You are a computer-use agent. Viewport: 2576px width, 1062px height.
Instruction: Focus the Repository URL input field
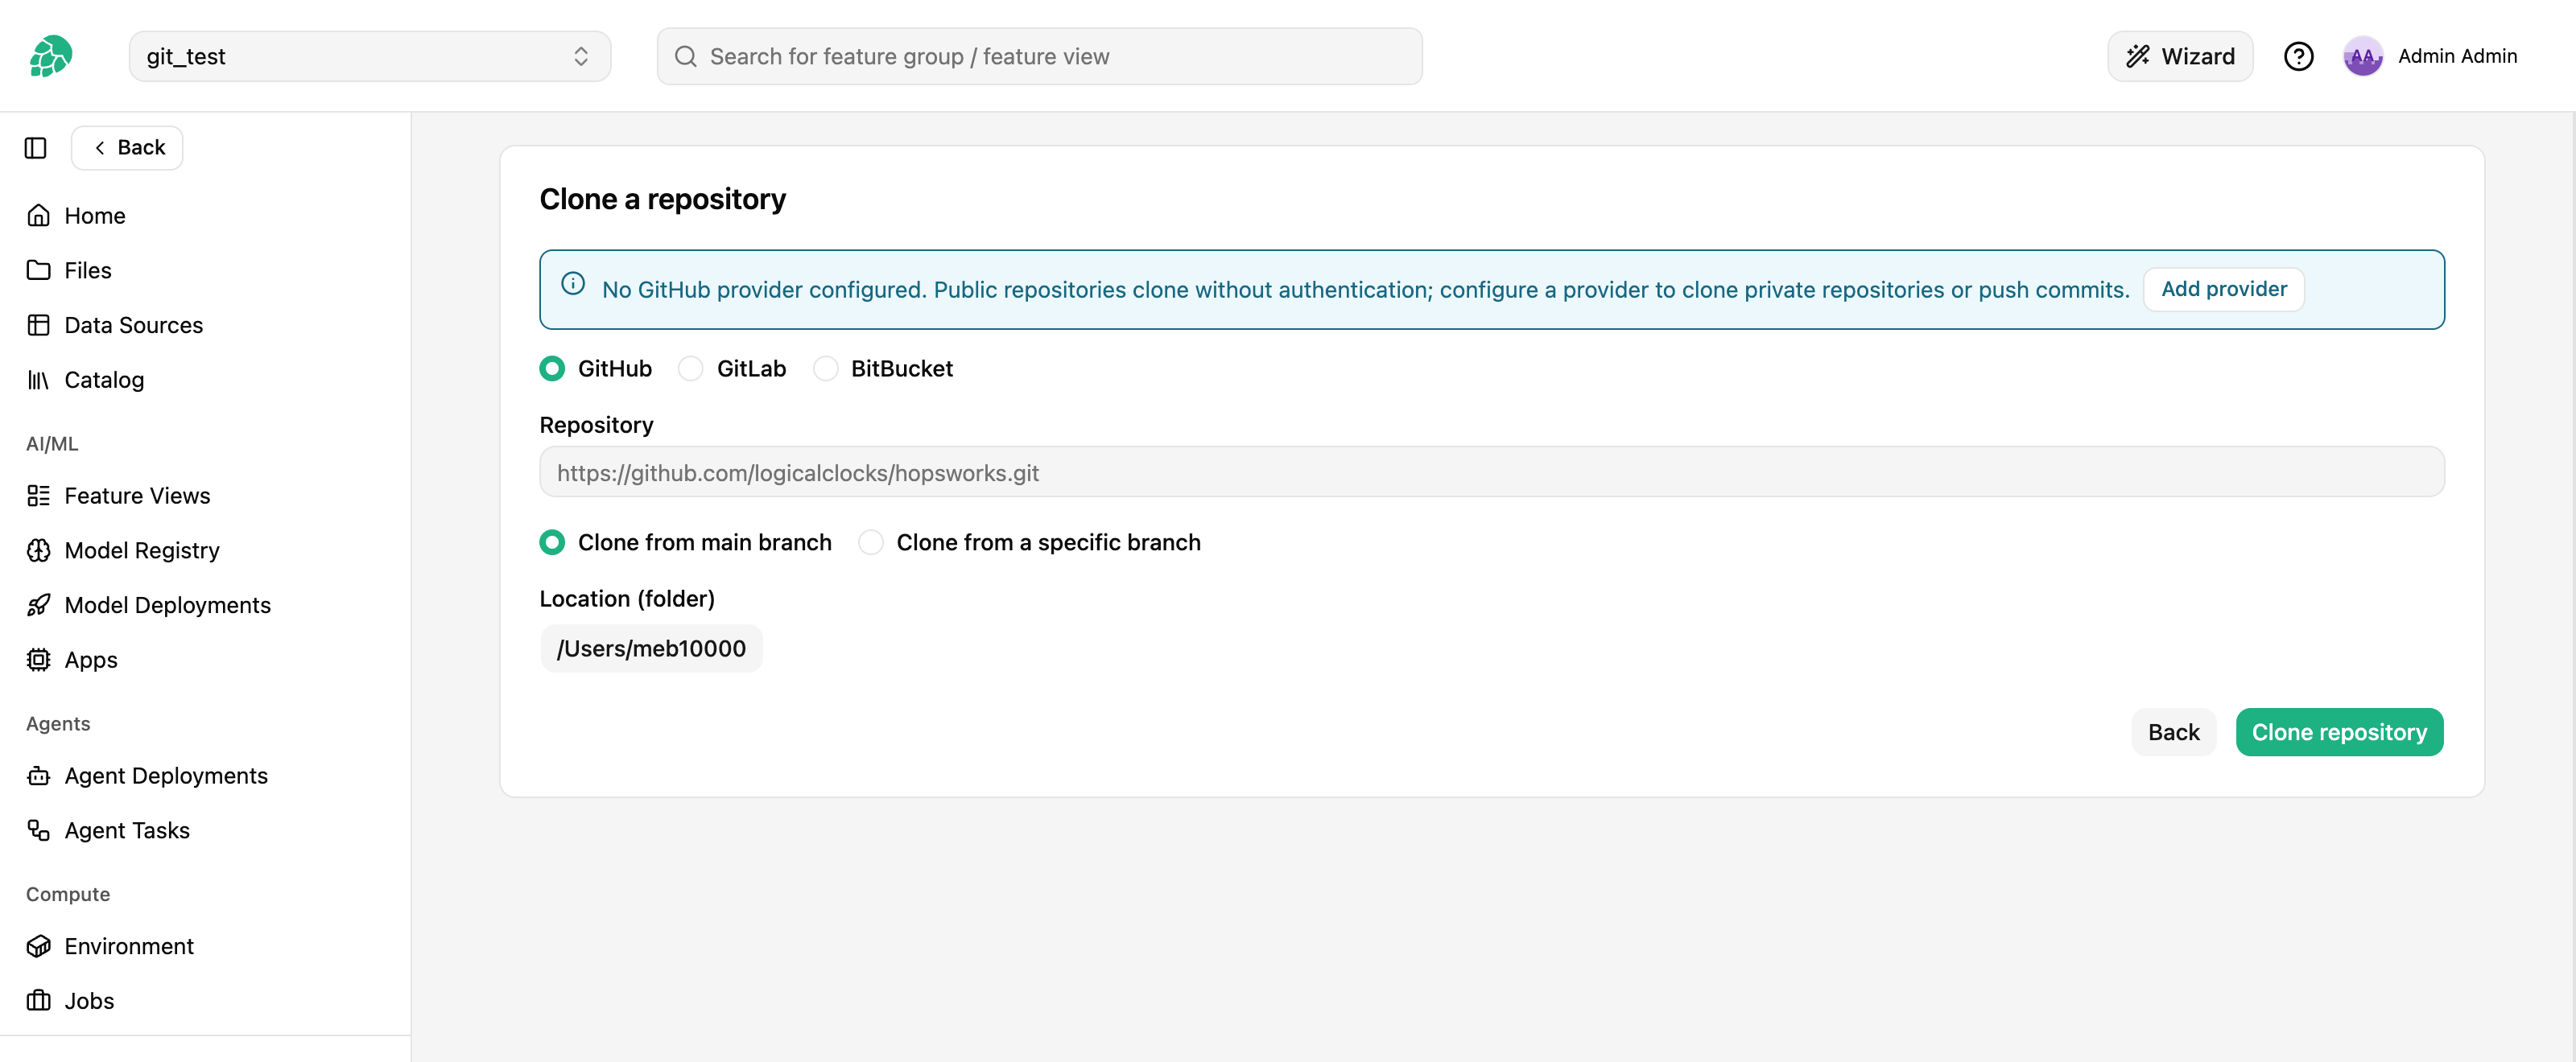tap(1492, 471)
